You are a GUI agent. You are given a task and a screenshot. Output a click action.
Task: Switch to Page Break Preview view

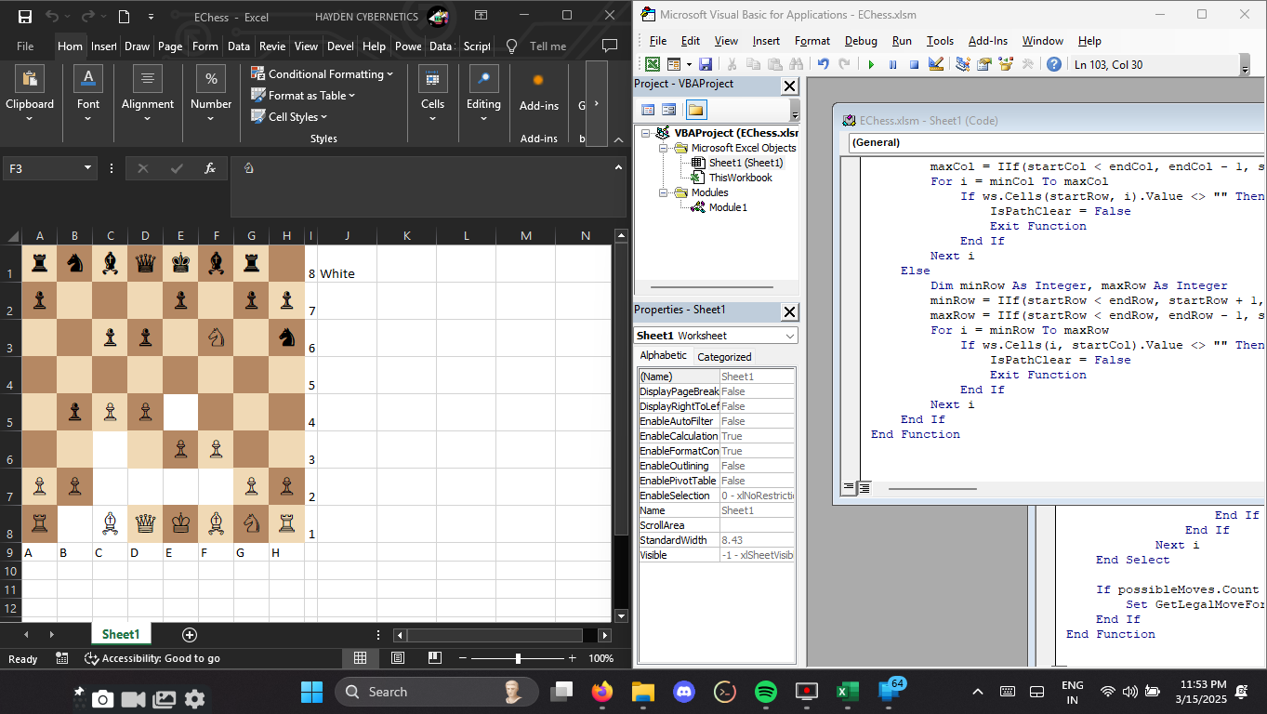[x=434, y=658]
